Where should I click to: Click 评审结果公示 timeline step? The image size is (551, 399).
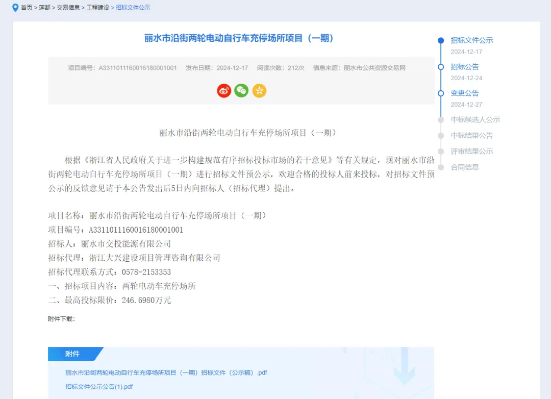471,151
